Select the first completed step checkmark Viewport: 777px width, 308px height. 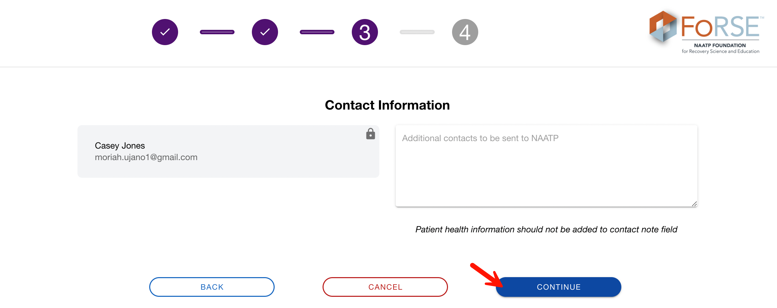165,32
